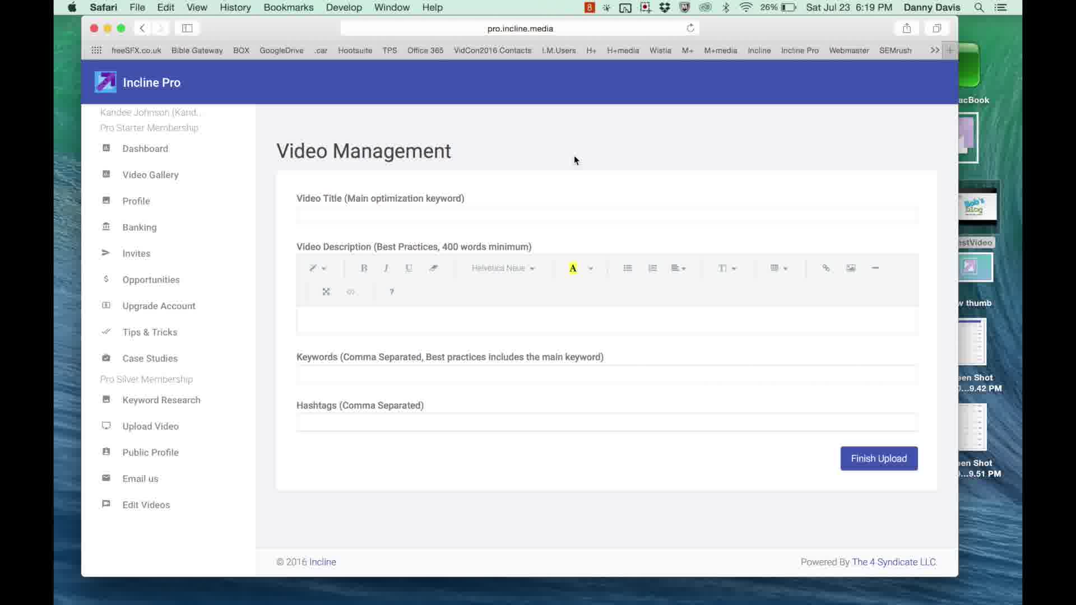1076x605 pixels.
Task: Open Keyword Research in sidebar
Action: point(161,400)
